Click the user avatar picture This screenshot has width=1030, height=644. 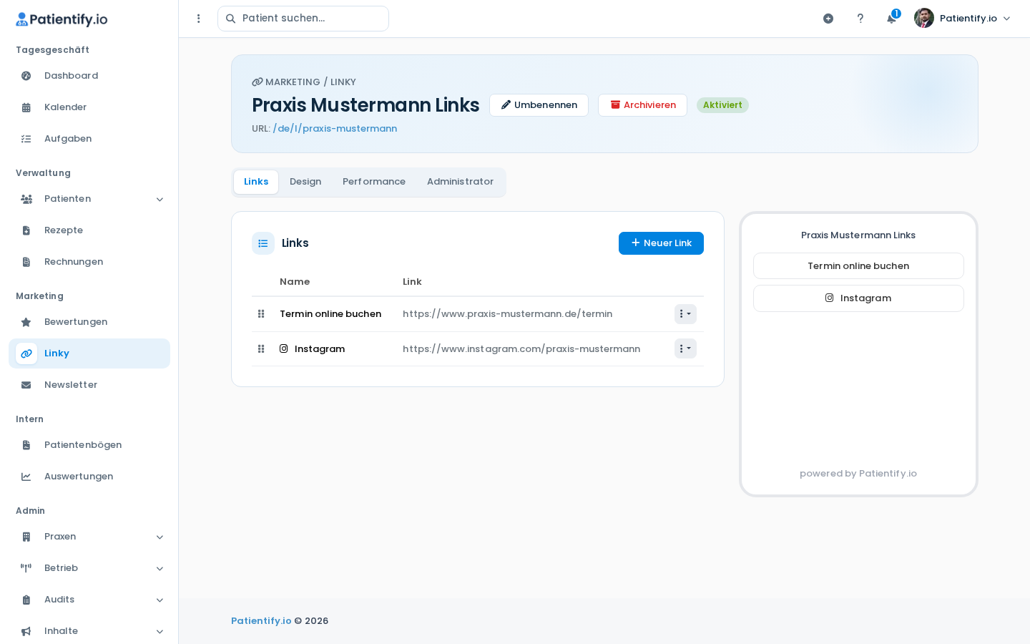(x=924, y=19)
